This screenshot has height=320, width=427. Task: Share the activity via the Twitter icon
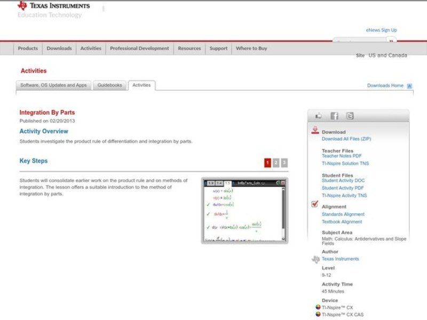point(350,116)
